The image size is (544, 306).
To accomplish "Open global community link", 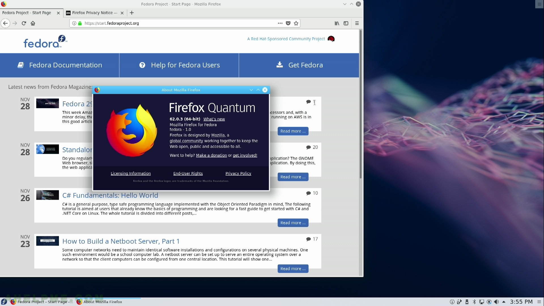I will coord(186,141).
